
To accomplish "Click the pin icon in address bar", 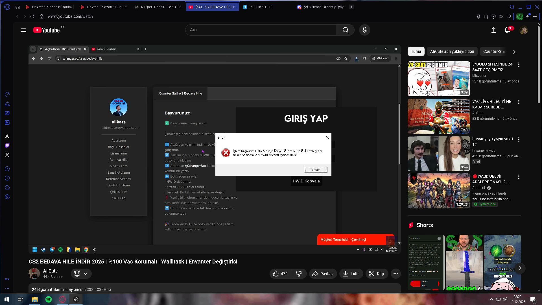I will [478, 16].
